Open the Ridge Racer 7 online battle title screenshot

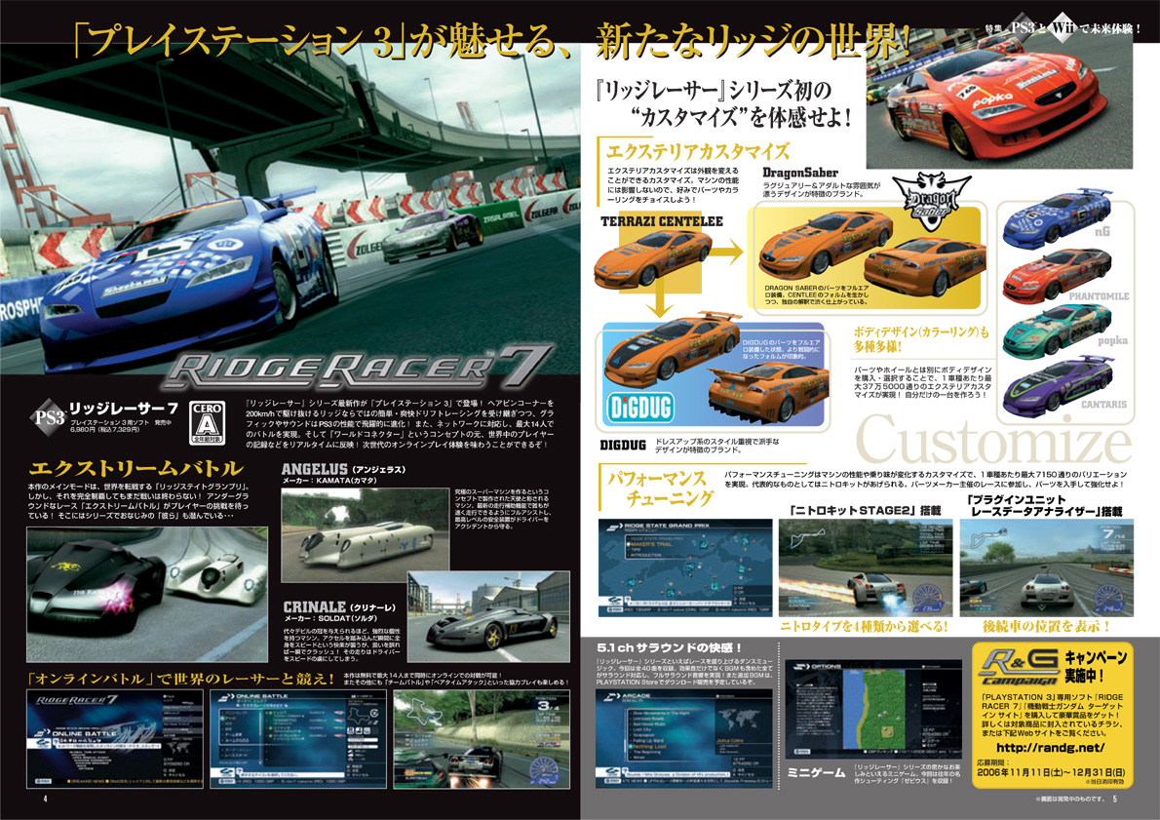[115, 739]
